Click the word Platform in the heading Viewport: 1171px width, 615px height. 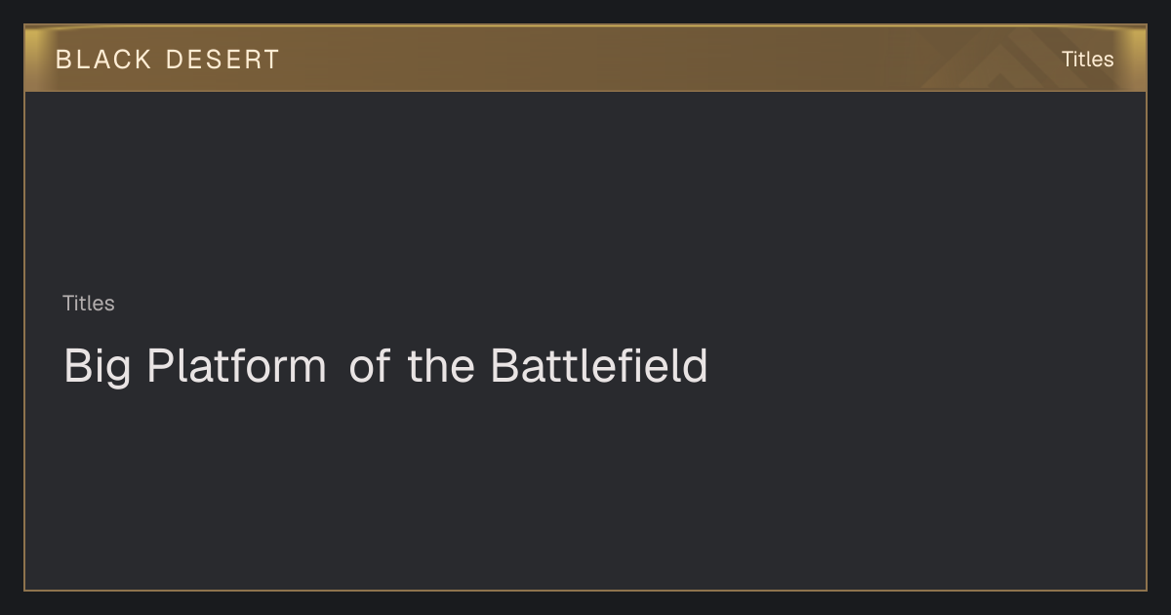pyautogui.click(x=237, y=366)
